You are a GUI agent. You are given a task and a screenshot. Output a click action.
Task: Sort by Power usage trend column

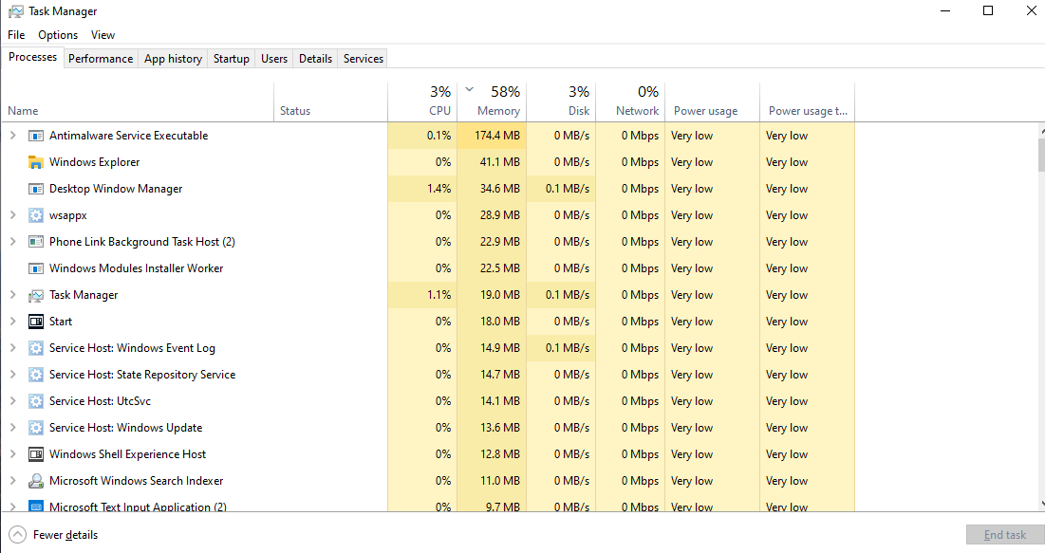point(807,101)
